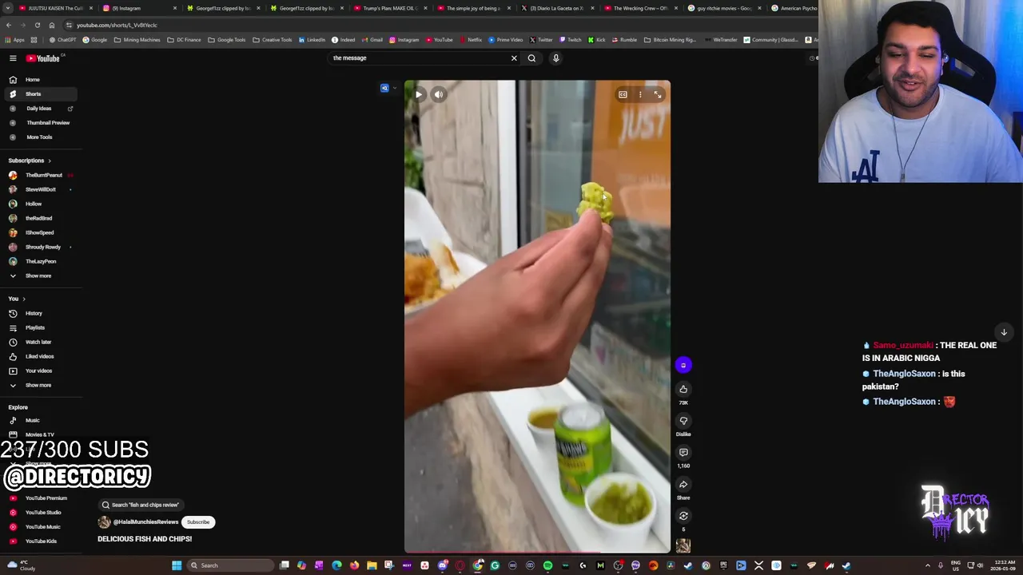Click the browser address bar URL
Viewport: 1023px width, 575px height.
click(x=117, y=25)
